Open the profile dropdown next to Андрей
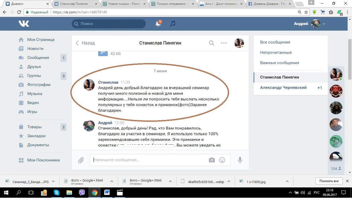 324,24
